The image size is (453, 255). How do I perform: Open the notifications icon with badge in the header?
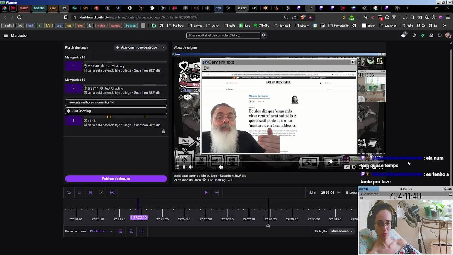click(404, 35)
